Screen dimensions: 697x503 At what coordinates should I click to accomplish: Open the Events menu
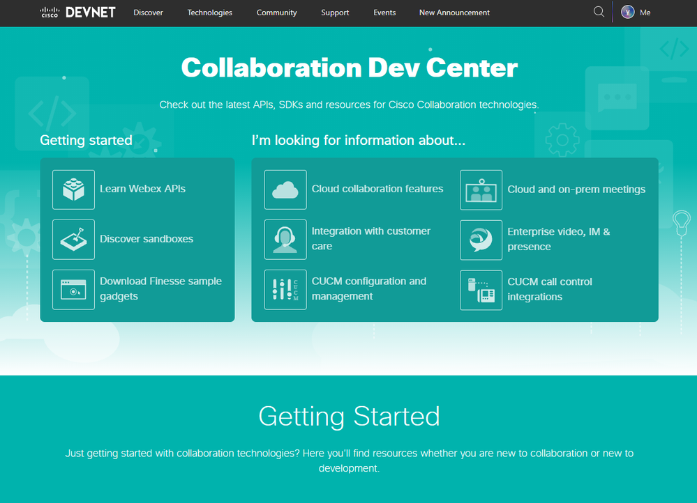tap(384, 13)
